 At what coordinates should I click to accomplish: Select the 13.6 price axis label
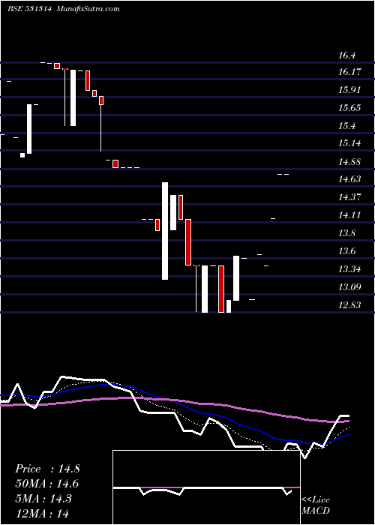coord(346,251)
